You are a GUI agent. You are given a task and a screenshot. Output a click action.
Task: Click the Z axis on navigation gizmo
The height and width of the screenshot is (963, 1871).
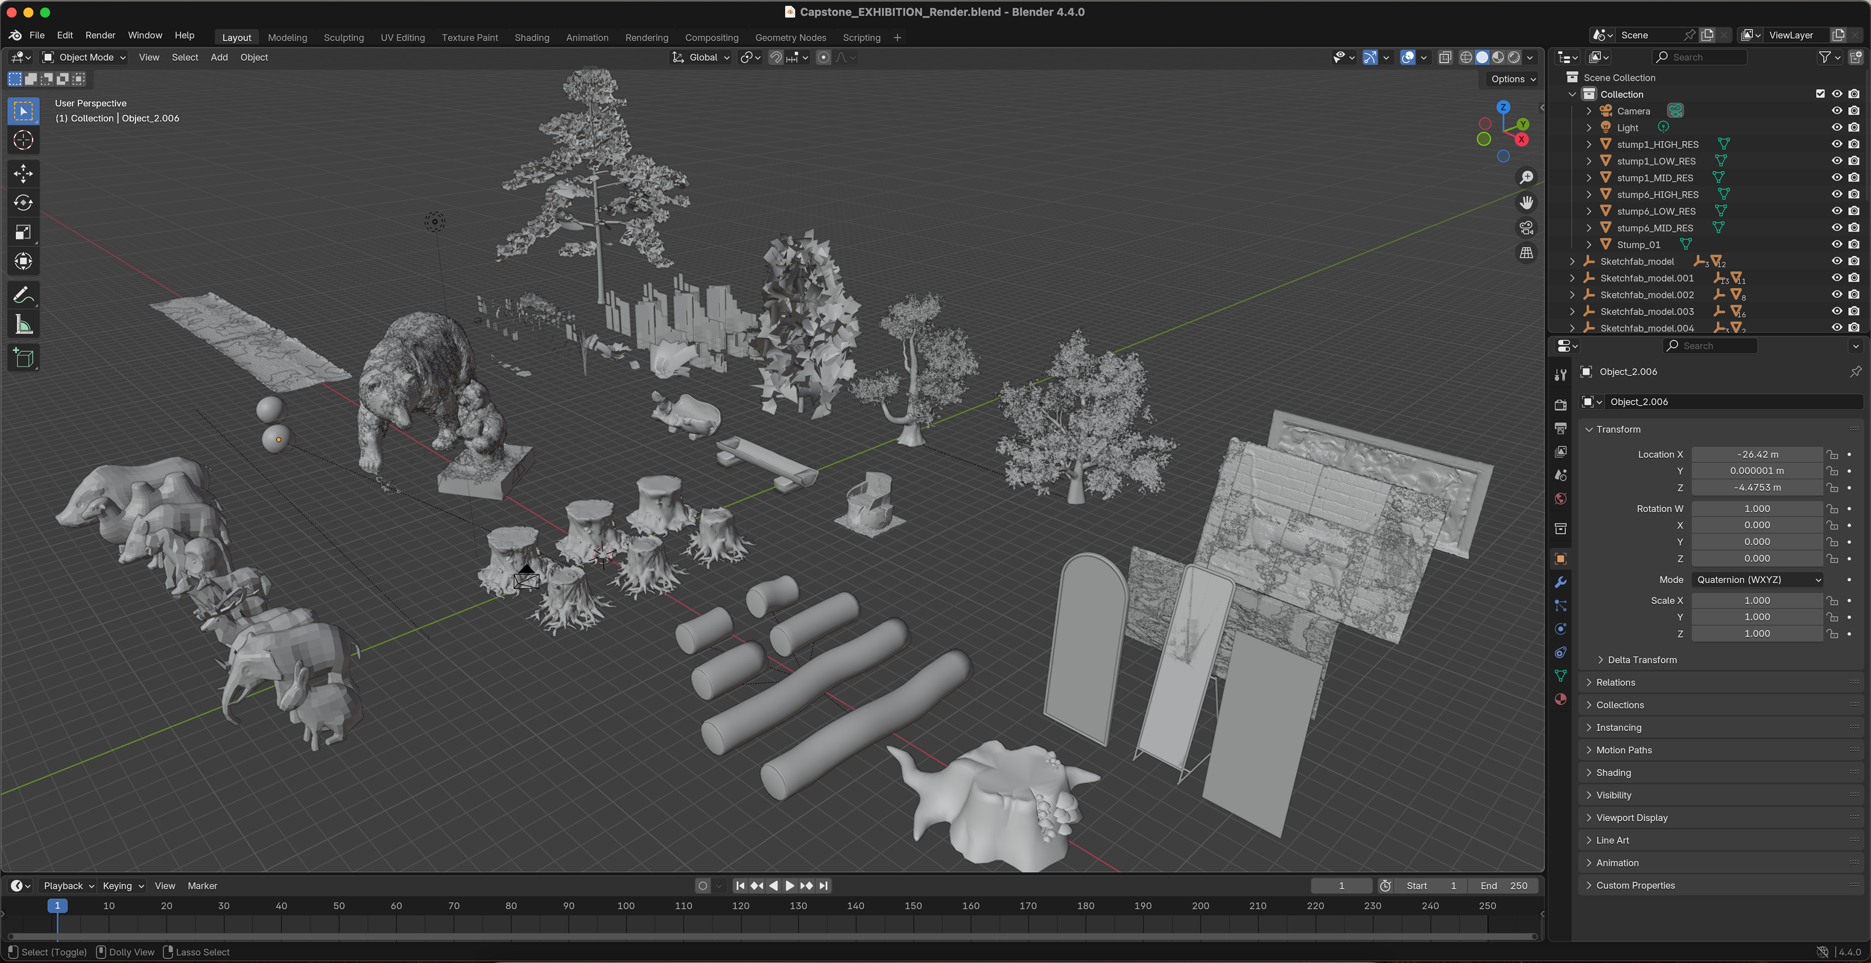[x=1503, y=107]
